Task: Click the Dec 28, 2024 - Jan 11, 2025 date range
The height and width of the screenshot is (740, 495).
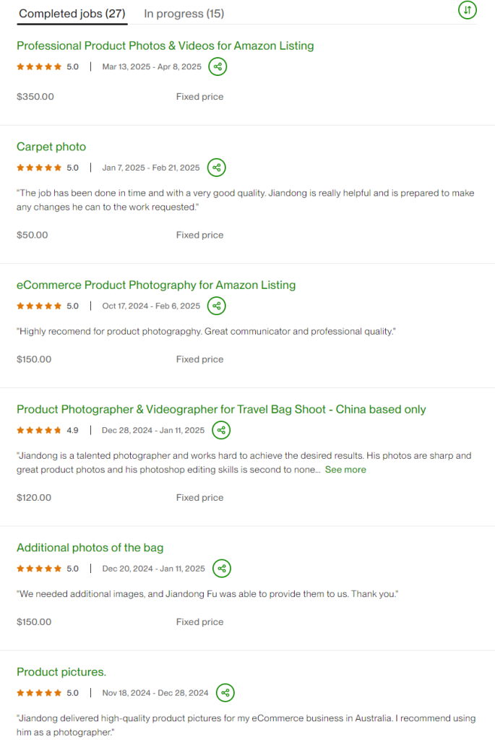Action: tap(153, 431)
